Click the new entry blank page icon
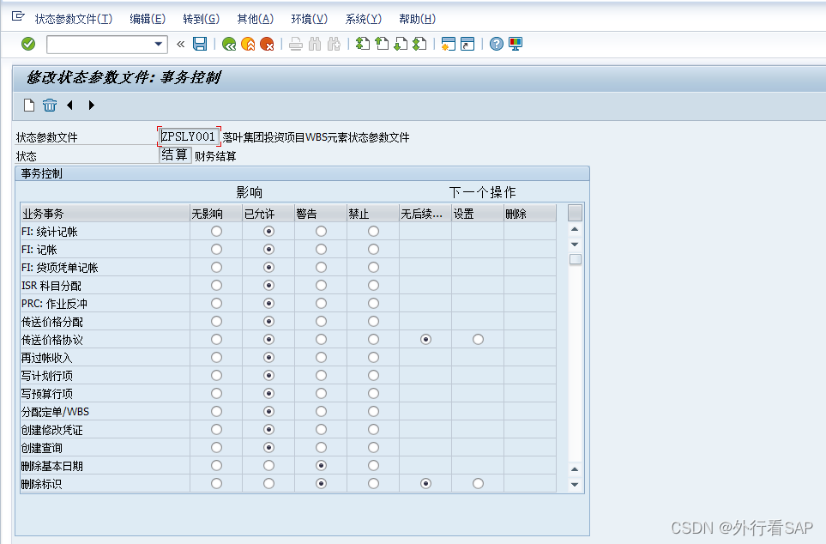The image size is (826, 544). click(29, 105)
